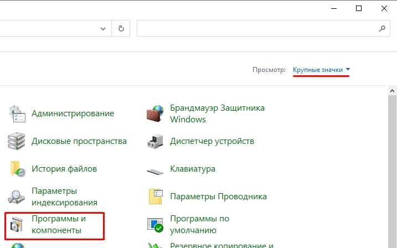Open the Параметры индексирования magnifier icon
Viewport: 397px width, 248px height.
pos(16,197)
